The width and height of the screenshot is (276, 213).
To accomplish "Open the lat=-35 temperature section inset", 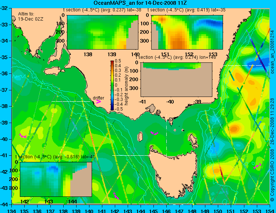I will (x=187, y=32).
